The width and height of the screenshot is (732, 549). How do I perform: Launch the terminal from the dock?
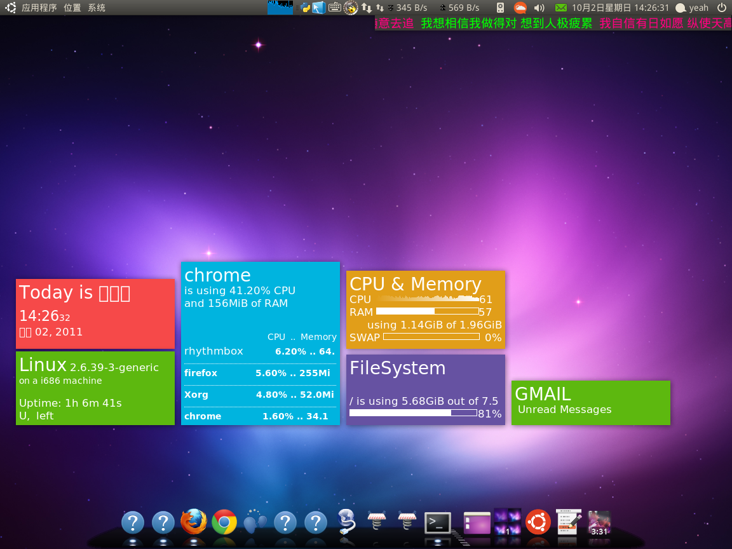coord(437,523)
